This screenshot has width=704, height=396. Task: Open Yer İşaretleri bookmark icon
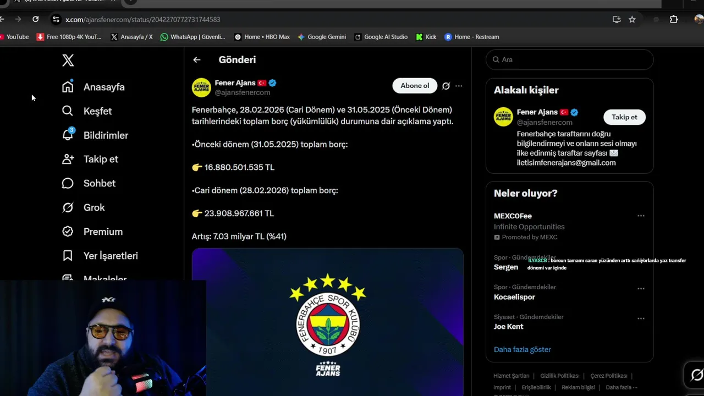tap(68, 256)
